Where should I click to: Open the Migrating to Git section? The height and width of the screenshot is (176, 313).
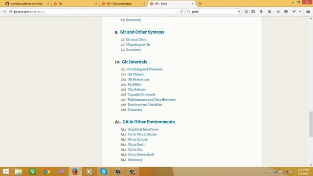point(138,44)
